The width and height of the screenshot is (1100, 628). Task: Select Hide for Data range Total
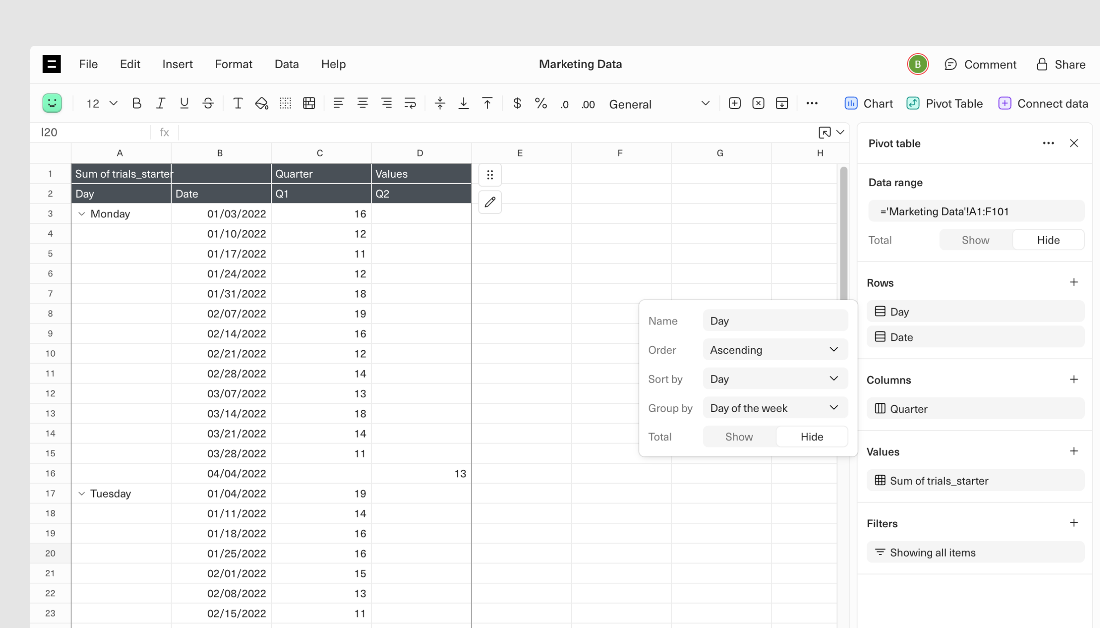[1048, 240]
